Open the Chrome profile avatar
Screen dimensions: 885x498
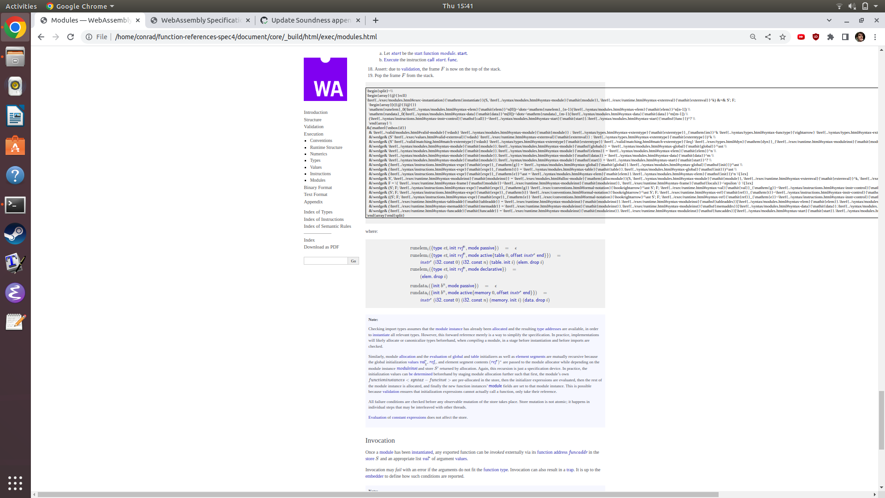(x=860, y=37)
